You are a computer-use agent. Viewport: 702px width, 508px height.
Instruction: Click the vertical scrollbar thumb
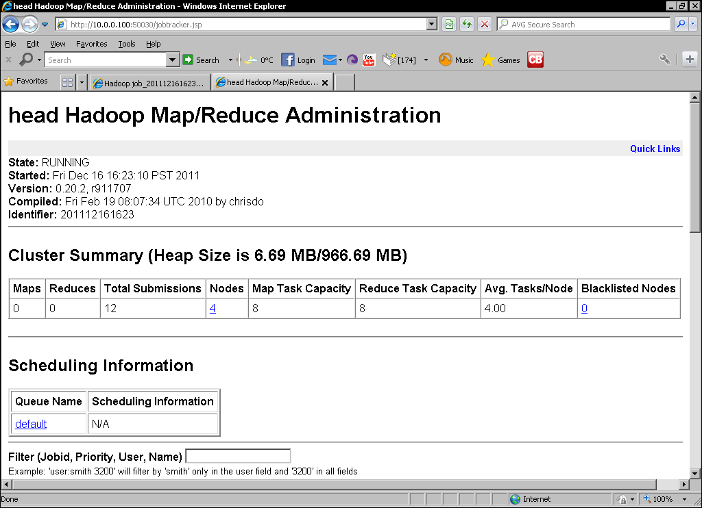click(695, 168)
